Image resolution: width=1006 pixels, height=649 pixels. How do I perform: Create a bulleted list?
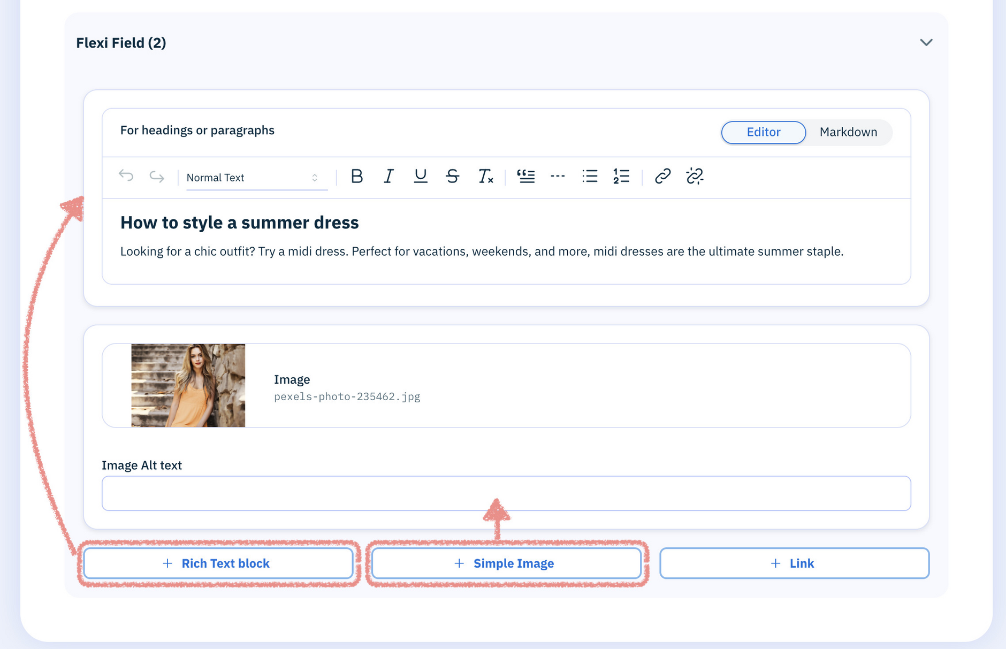(589, 177)
